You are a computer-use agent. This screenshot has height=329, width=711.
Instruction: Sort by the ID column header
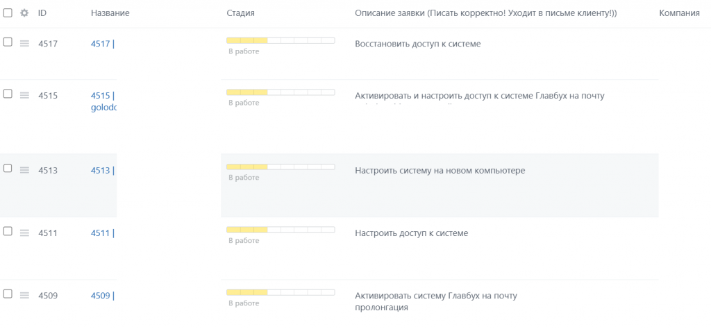42,13
